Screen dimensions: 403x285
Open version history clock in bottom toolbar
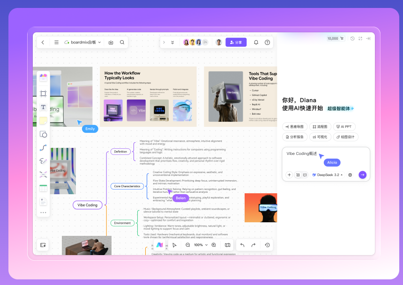[267, 245]
